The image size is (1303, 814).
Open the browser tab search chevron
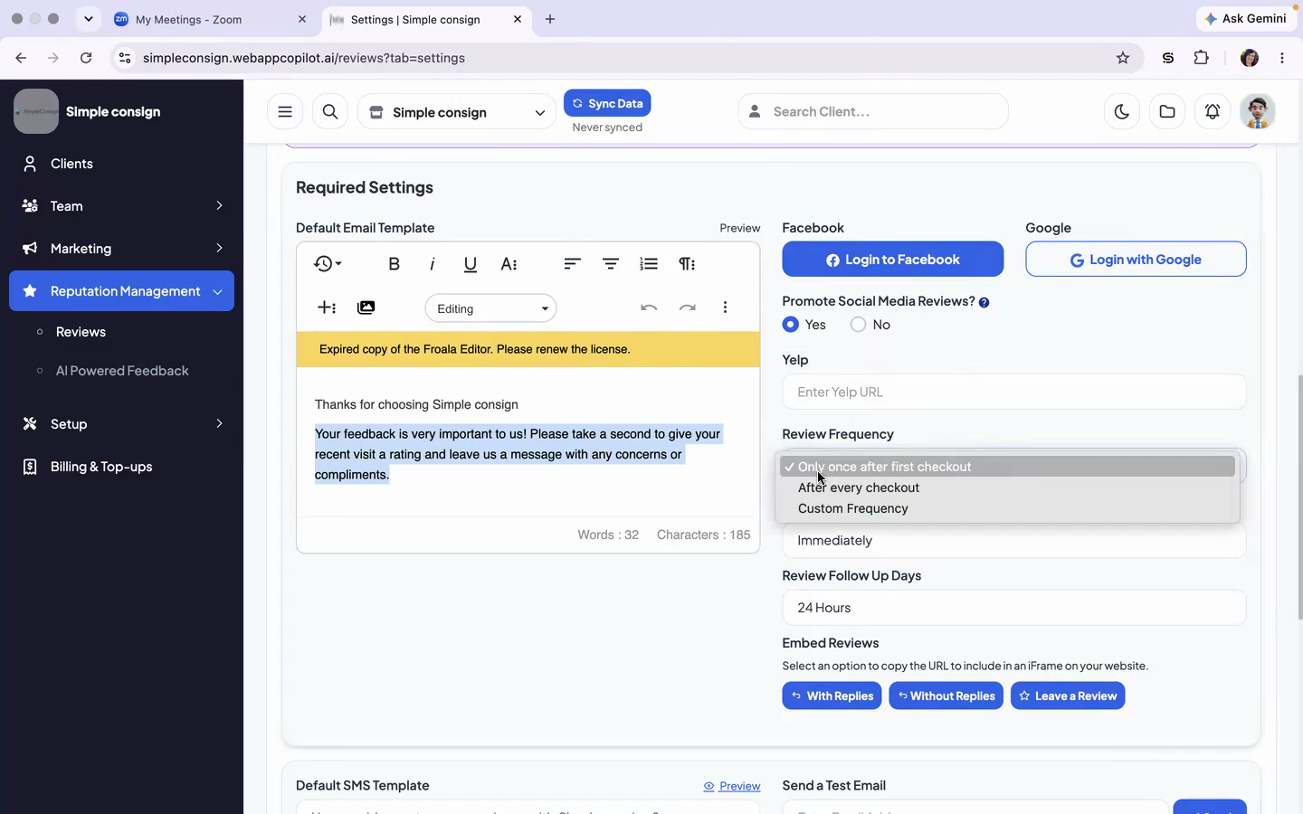click(x=88, y=19)
